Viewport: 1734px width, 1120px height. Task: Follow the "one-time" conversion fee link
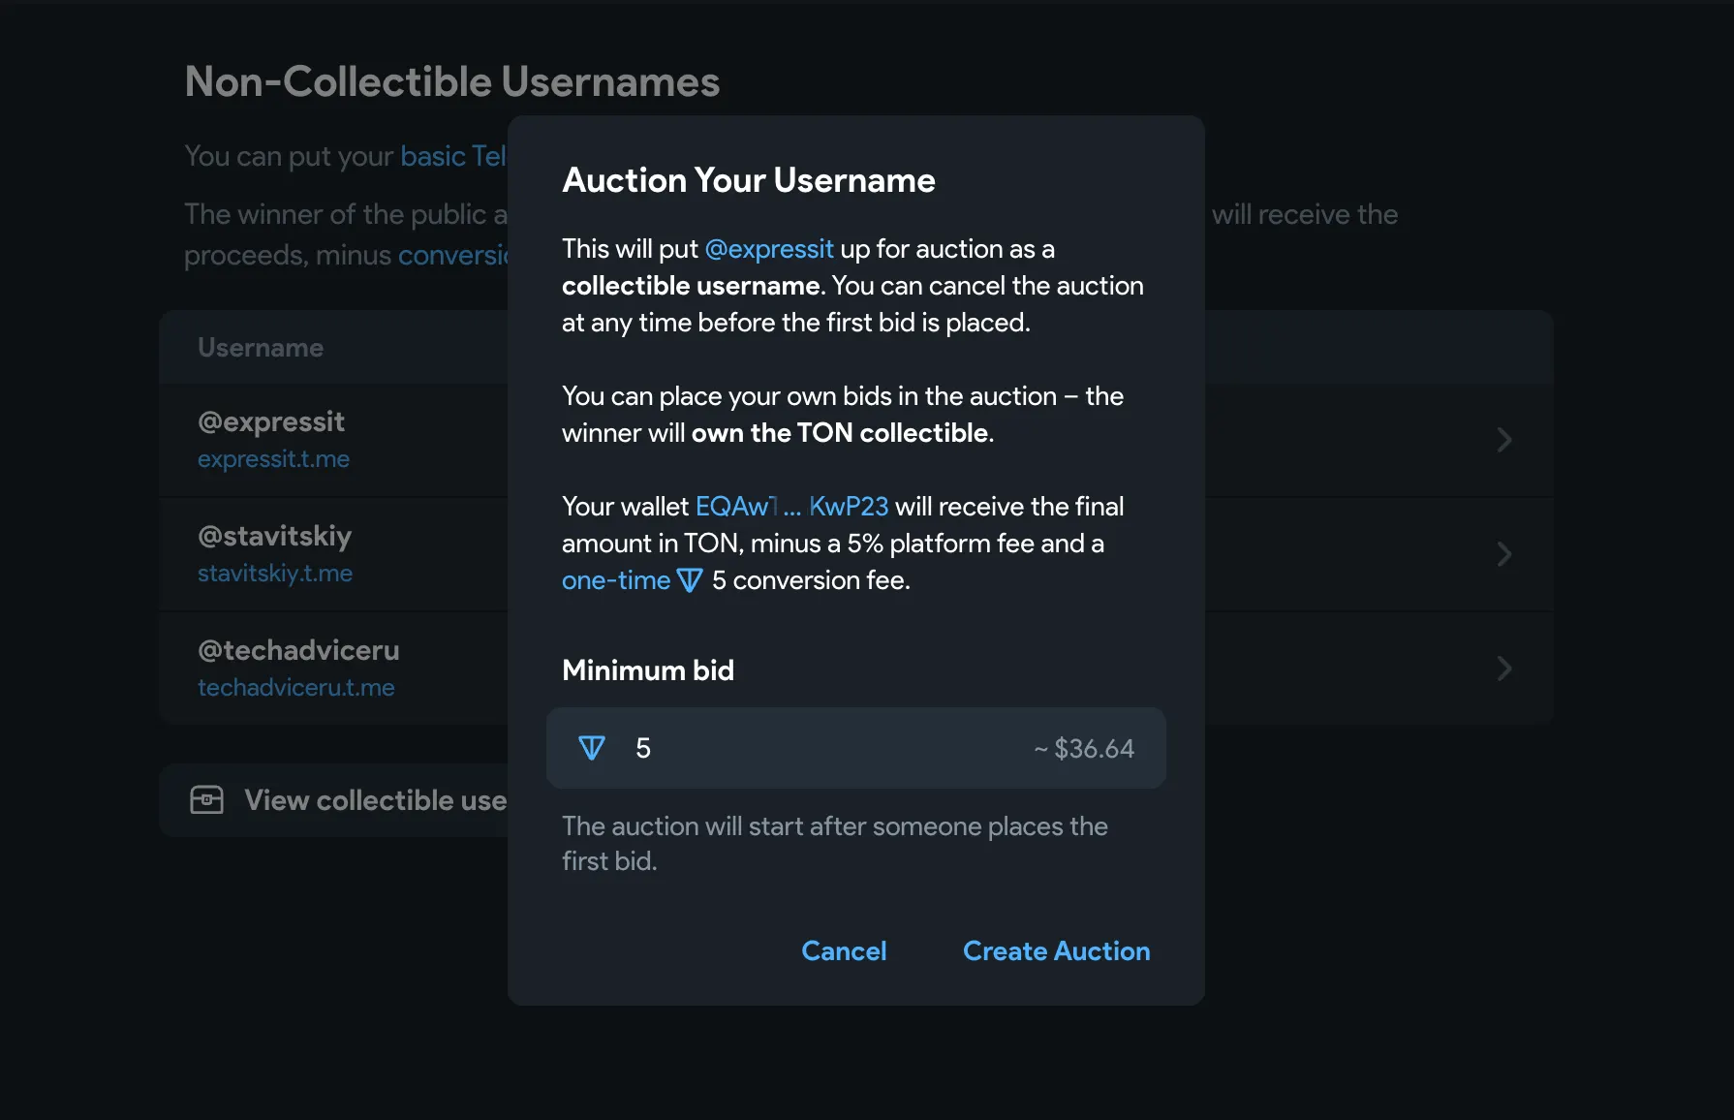616,580
